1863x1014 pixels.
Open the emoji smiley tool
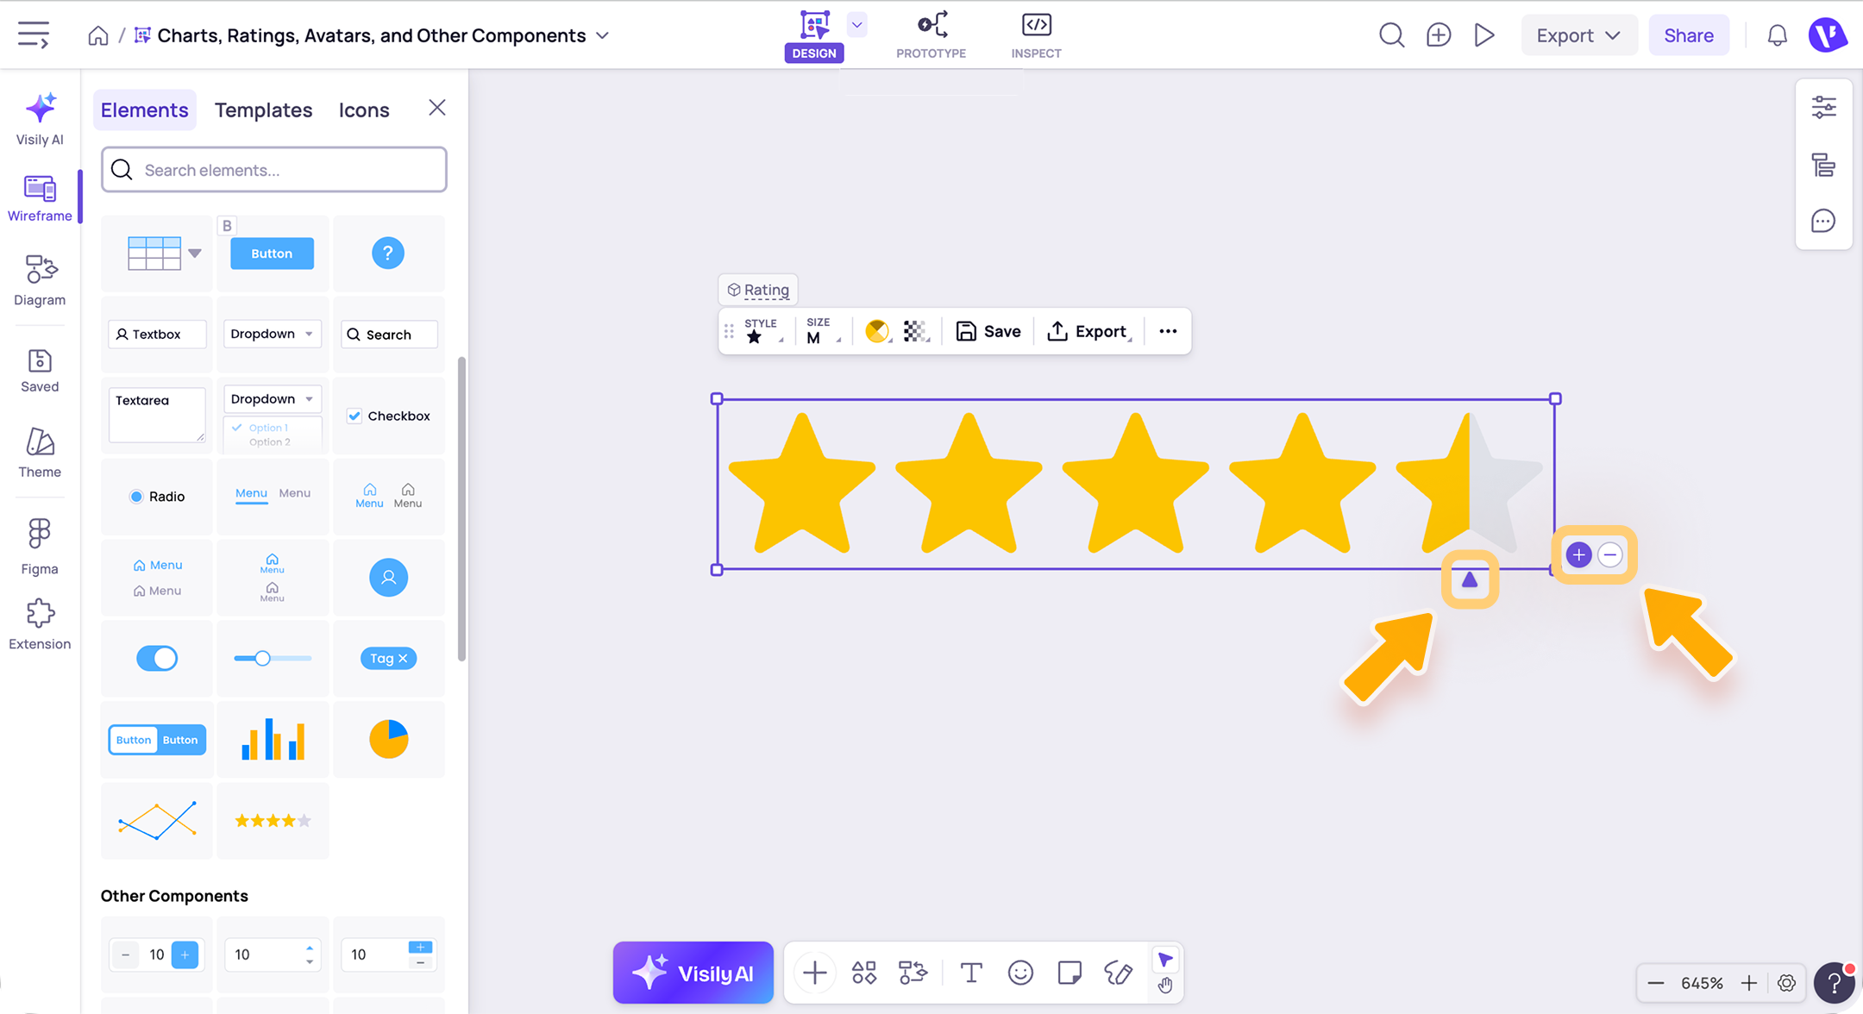coord(1020,973)
